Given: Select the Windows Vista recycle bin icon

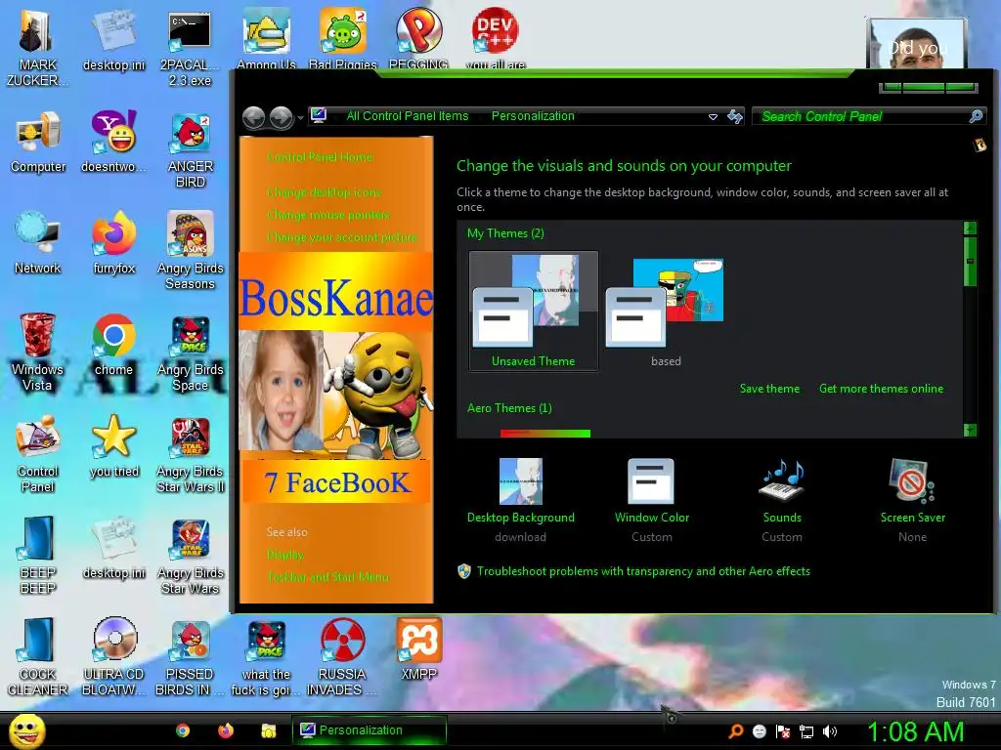Looking at the screenshot, I should pos(38,352).
